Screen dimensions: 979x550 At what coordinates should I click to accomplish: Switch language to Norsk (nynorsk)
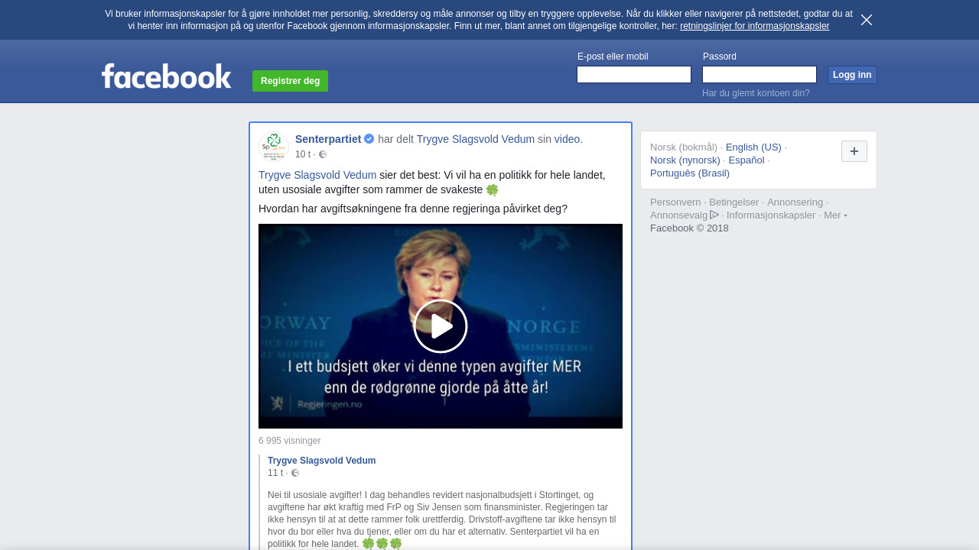pos(685,160)
